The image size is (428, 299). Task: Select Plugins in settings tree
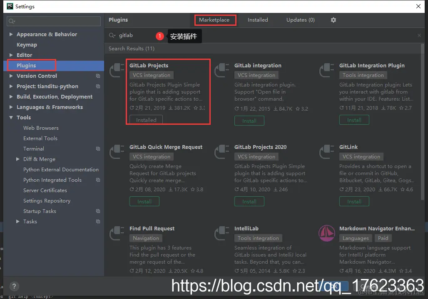point(53,65)
